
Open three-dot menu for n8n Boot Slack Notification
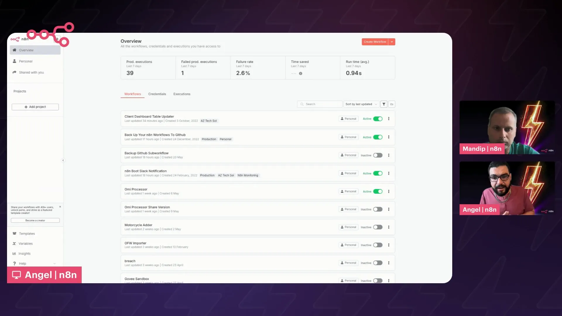click(x=389, y=174)
